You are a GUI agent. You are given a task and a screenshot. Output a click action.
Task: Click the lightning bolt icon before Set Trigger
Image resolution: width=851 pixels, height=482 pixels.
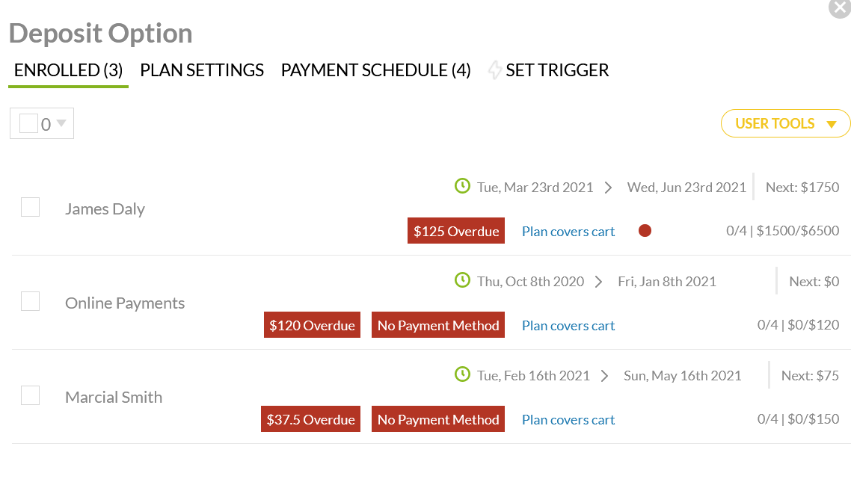pos(494,70)
